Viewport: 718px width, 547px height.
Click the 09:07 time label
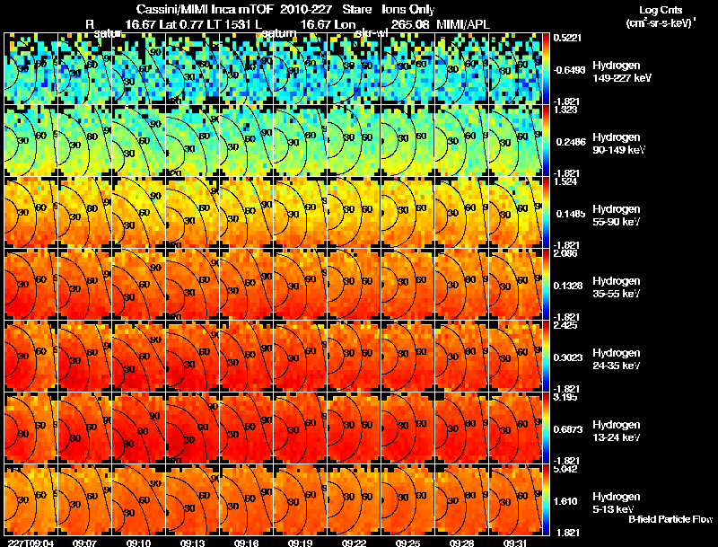click(x=84, y=543)
